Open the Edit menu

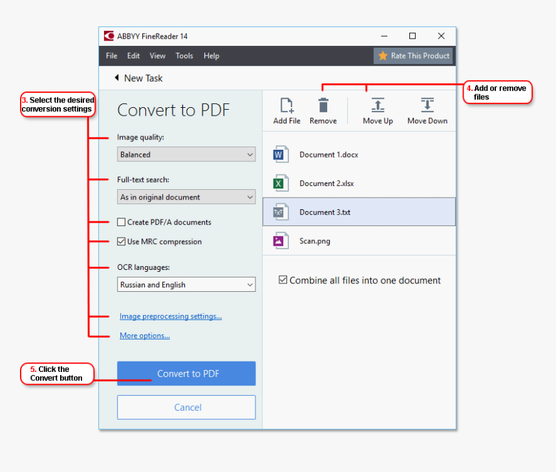[x=133, y=56]
